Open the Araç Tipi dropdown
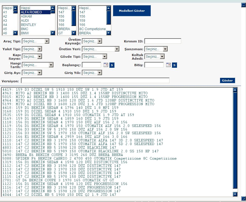 pyautogui.click(x=36, y=41)
